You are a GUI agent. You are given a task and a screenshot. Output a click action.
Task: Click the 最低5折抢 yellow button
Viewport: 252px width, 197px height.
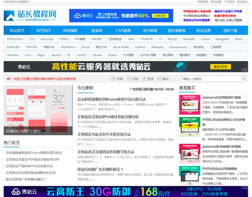pyautogui.click(x=220, y=67)
